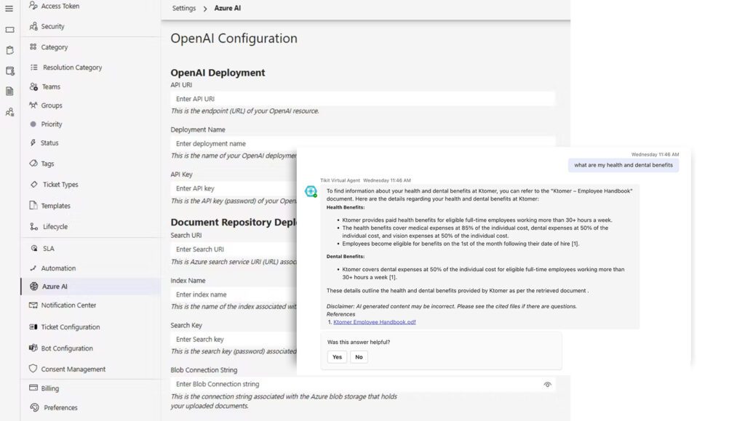Click No under 'Was this answer helpful?'

point(358,357)
